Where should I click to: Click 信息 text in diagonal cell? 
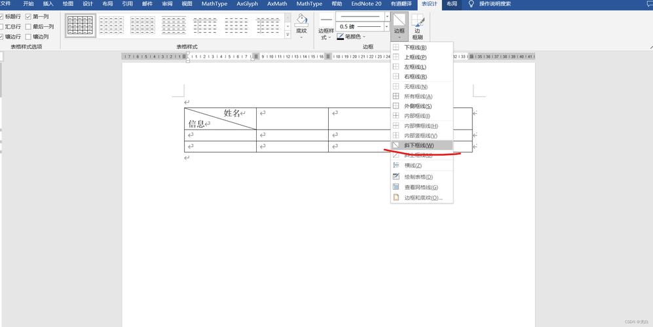pos(197,124)
